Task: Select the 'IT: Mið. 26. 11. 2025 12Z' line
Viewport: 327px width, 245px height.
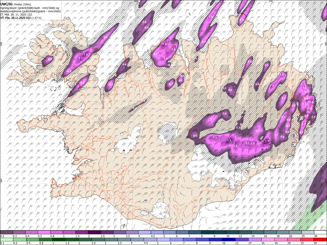Action: 16,15
